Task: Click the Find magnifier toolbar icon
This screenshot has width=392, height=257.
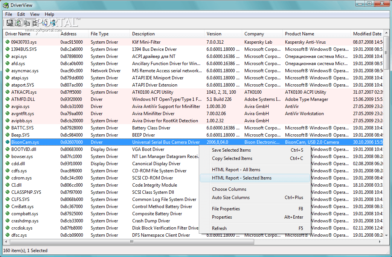Action: click(x=44, y=23)
